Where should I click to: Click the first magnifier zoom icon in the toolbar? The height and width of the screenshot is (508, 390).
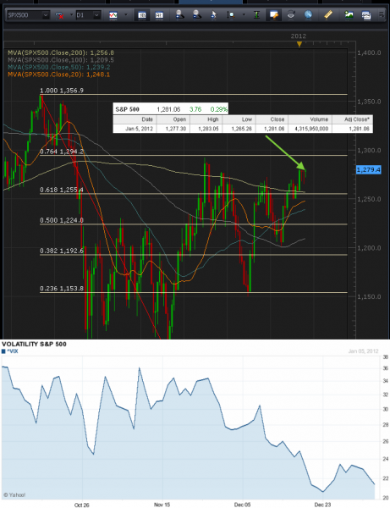click(179, 14)
